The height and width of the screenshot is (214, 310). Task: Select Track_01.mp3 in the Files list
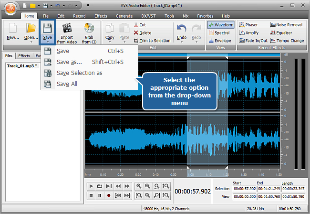tap(22, 66)
